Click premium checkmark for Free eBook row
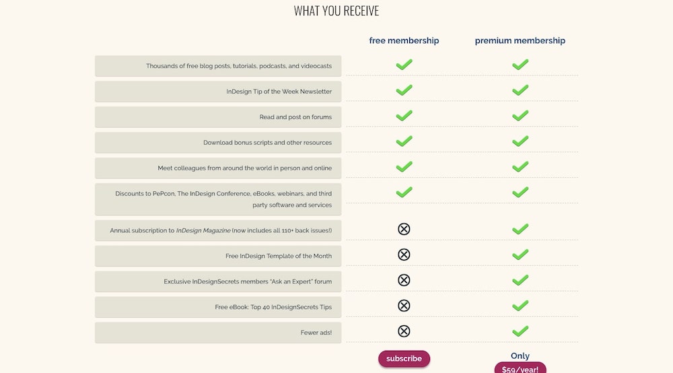673x373 pixels. [520, 306]
